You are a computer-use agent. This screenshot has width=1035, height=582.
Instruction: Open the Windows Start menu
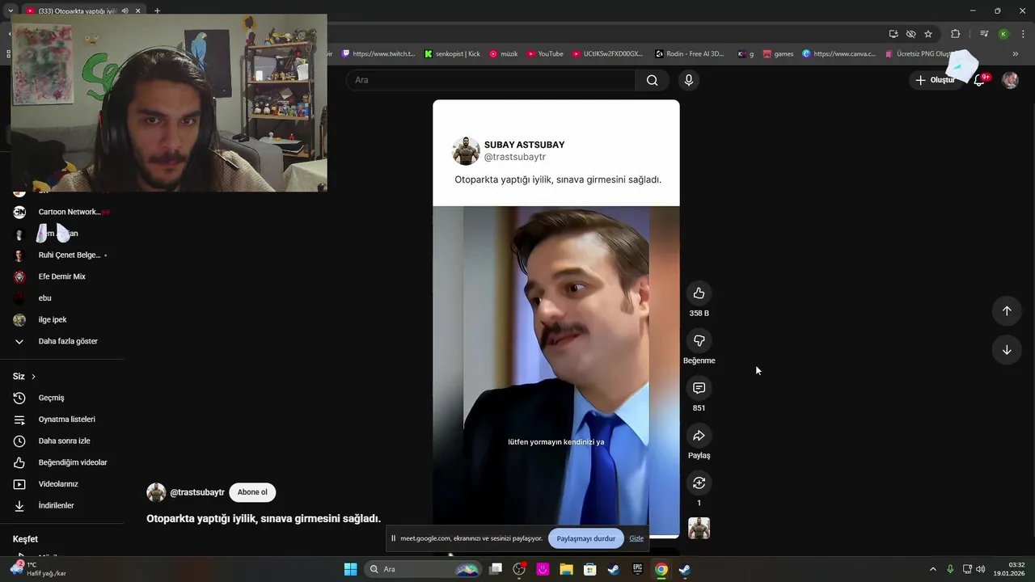350,569
